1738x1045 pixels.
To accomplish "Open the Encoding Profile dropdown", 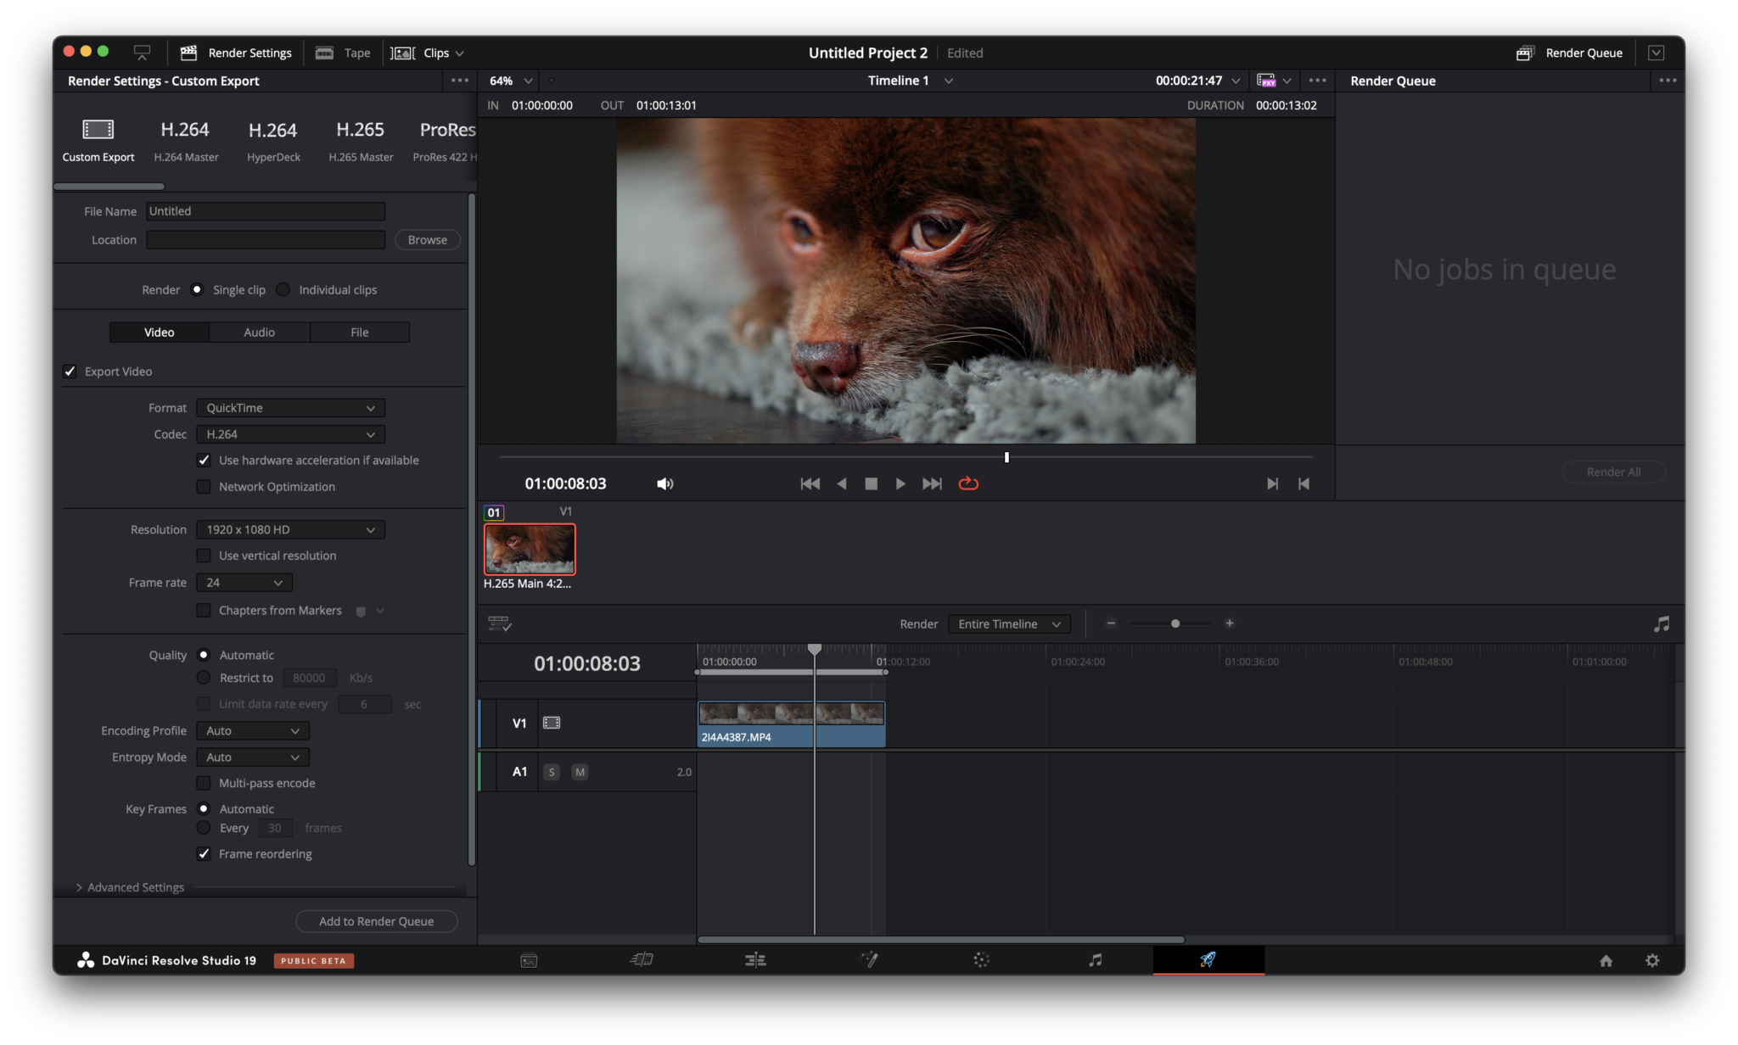I will click(x=253, y=731).
